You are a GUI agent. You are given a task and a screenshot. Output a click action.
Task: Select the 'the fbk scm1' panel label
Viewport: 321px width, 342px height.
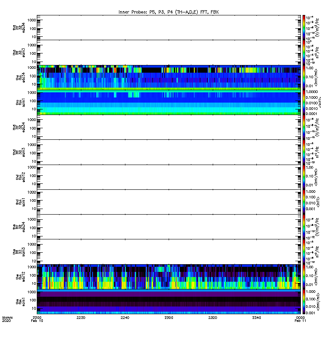click(x=21, y=302)
